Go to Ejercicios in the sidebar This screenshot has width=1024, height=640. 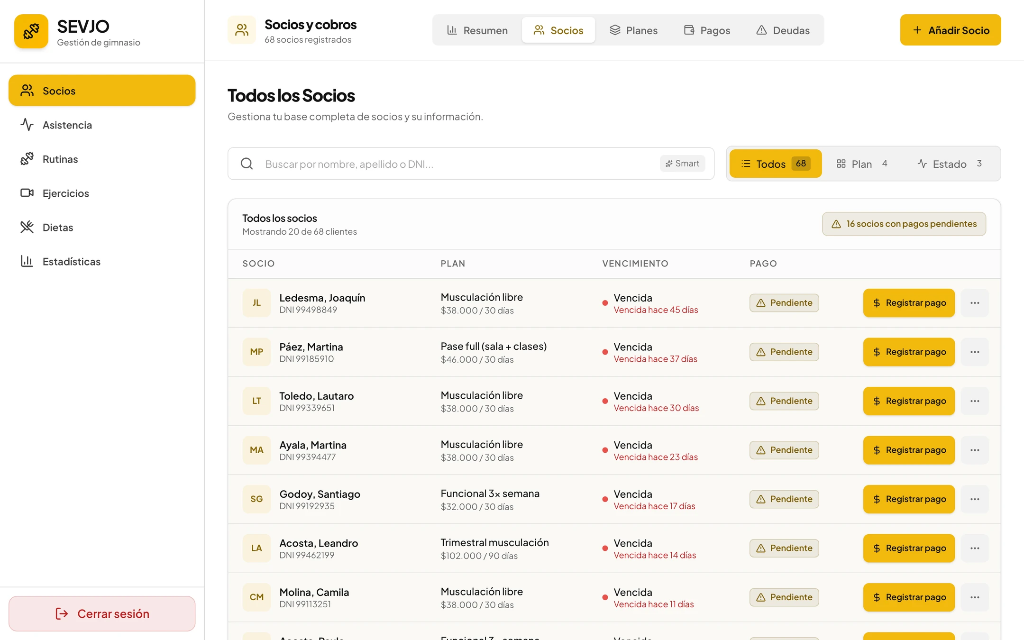pos(102,193)
